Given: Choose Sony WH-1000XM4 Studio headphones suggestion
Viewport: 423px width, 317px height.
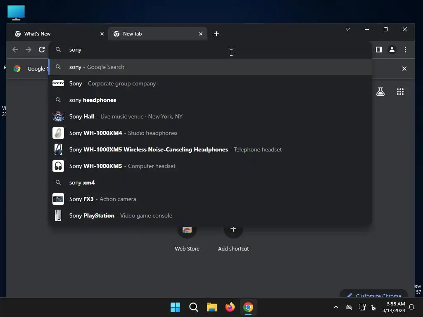Looking at the screenshot, I should [210, 133].
